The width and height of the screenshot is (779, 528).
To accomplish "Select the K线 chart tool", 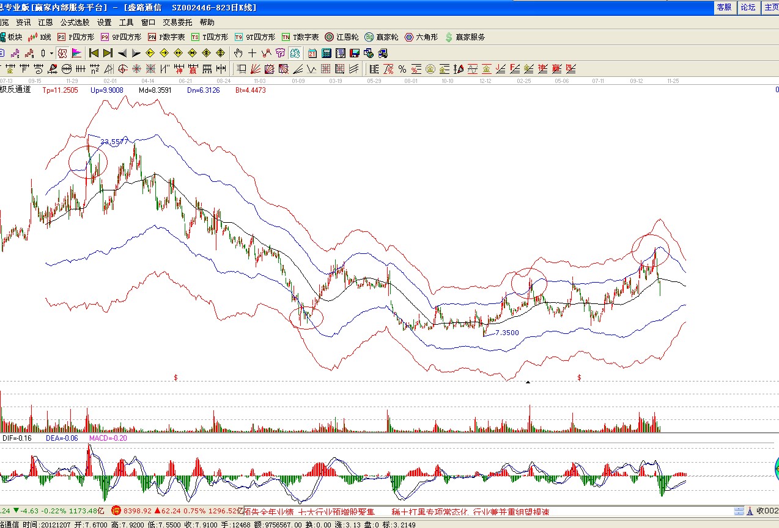I will [39, 37].
